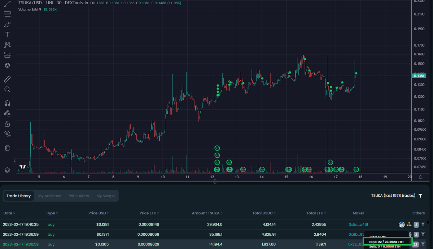This screenshot has width=433, height=249.
Task: Click the Volume SMA 9 indicator label
Action: click(30, 9)
